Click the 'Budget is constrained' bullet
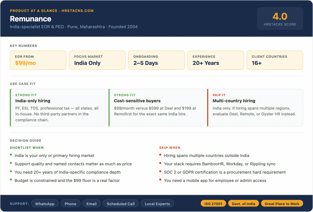 (x=67, y=181)
